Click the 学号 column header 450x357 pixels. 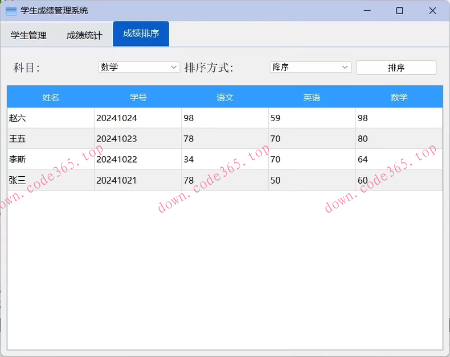pos(138,97)
